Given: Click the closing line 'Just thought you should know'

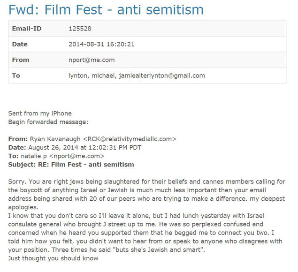Looking at the screenshot, I should tap(53, 258).
